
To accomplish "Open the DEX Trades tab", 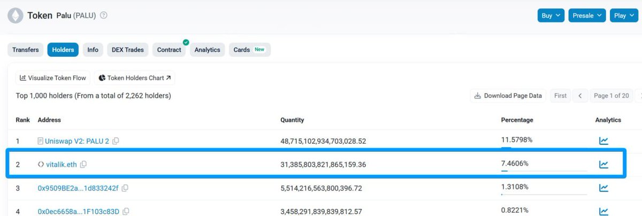I will [x=128, y=50].
